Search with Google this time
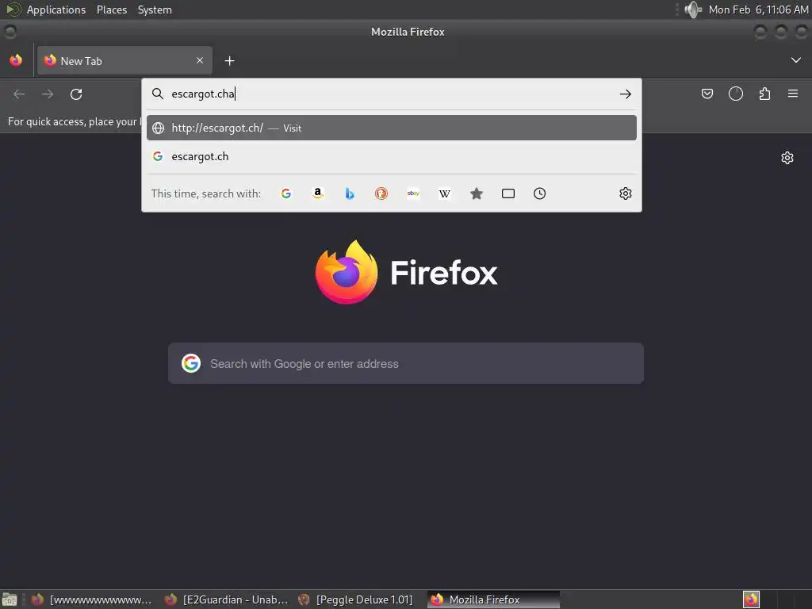Image resolution: width=812 pixels, height=609 pixels. click(x=286, y=193)
